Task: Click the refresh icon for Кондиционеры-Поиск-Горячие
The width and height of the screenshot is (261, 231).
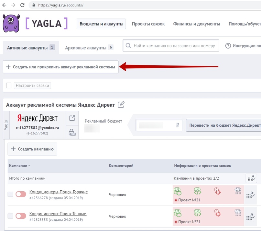Action: pos(251,195)
